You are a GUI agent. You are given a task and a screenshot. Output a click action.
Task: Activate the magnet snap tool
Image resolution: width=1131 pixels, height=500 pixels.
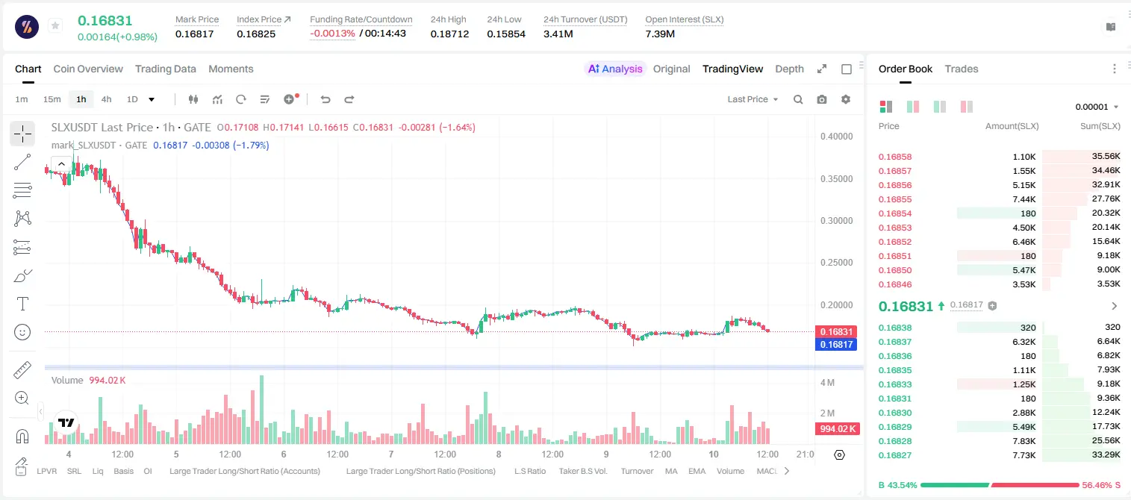(22, 437)
